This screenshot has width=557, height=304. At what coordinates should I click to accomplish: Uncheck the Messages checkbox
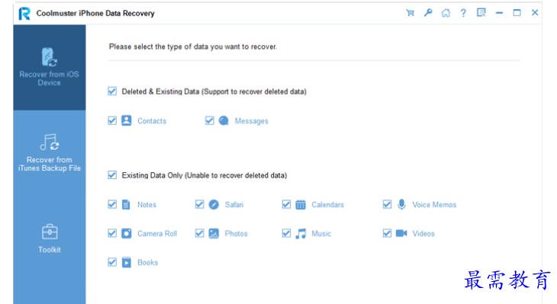210,120
